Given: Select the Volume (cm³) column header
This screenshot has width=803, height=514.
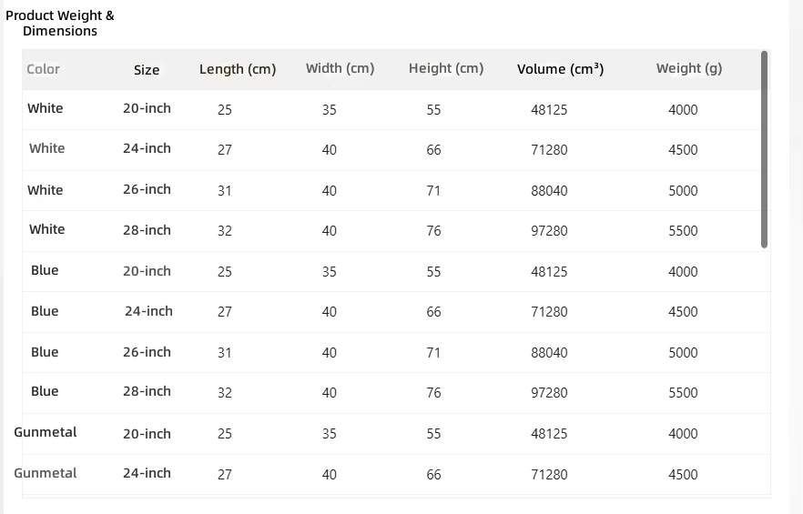Looking at the screenshot, I should [x=560, y=68].
